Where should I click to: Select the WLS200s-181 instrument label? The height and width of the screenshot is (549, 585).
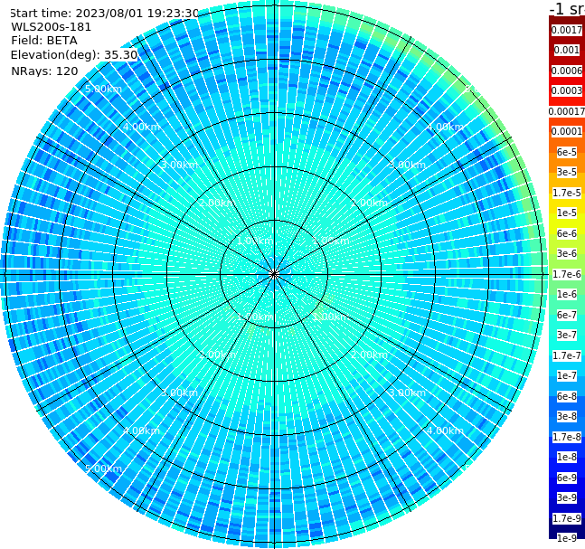click(x=52, y=27)
